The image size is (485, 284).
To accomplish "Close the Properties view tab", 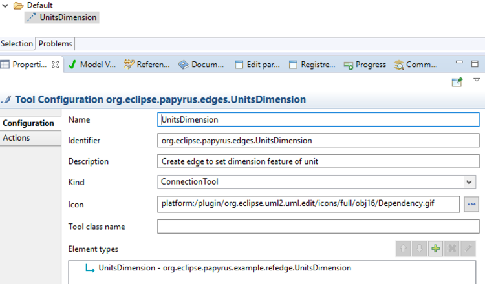I will click(56, 65).
